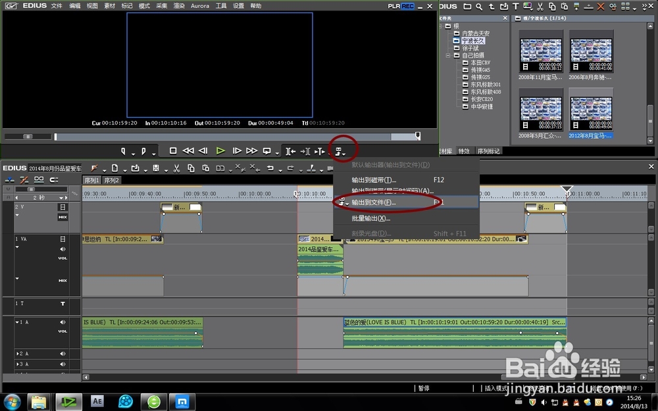
Task: Toggle video visibility on the 2 V track
Action: pos(63,207)
